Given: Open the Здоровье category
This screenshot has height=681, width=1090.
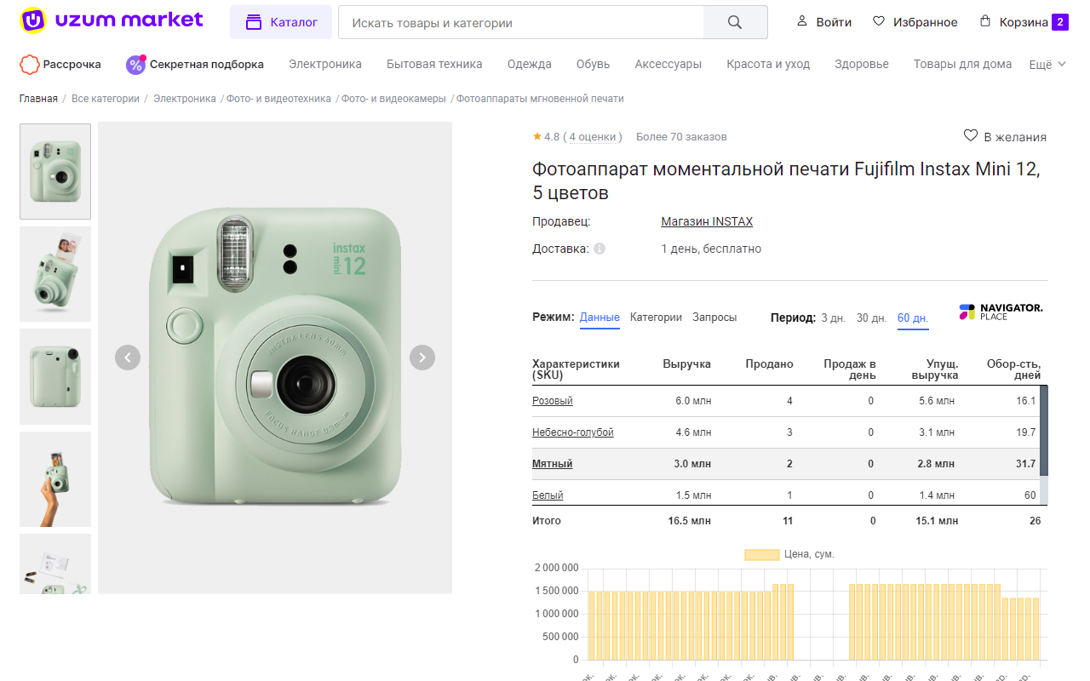Looking at the screenshot, I should pyautogui.click(x=862, y=64).
